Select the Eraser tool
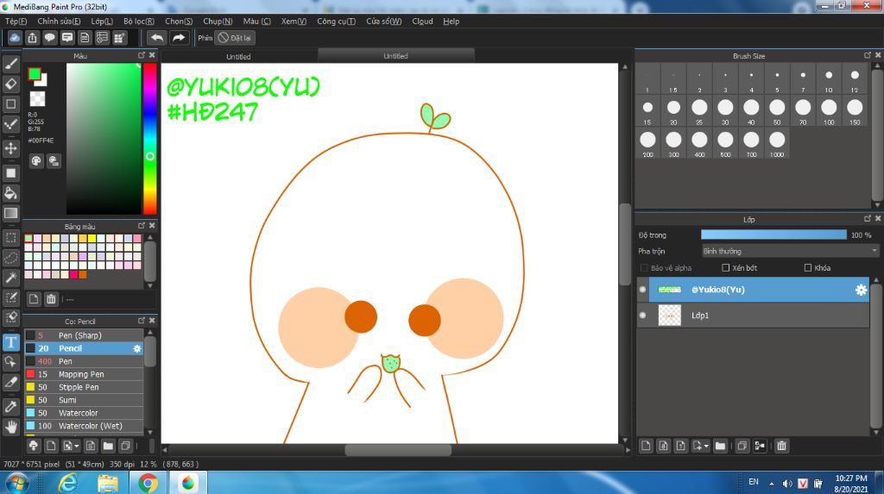Viewport: 884px width, 494px height. pos(10,84)
